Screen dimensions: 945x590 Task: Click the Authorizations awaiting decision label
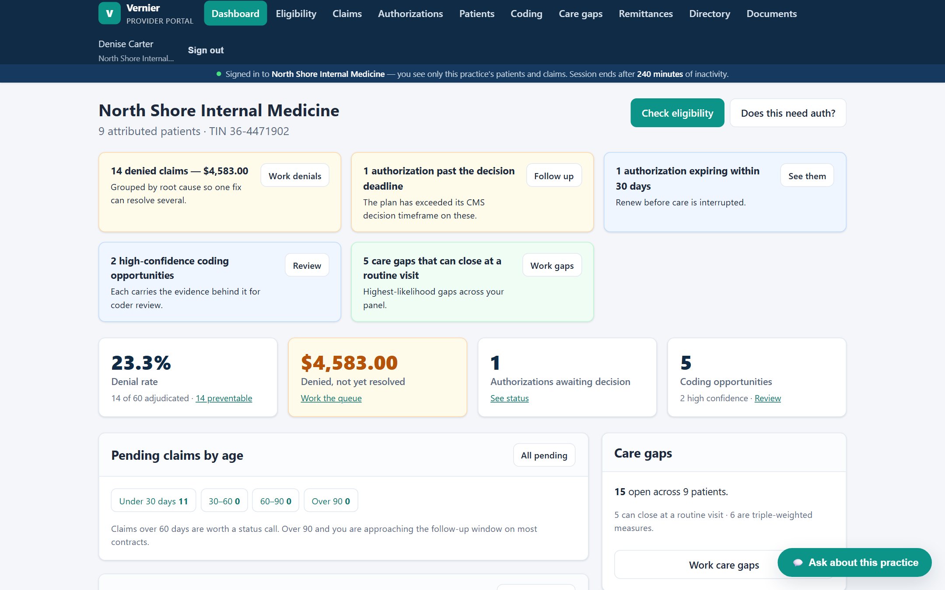coord(560,382)
